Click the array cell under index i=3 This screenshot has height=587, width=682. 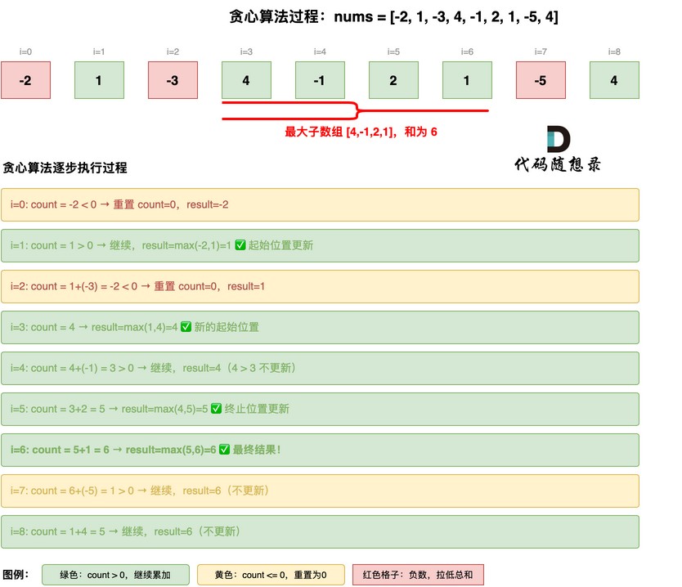tap(246, 81)
